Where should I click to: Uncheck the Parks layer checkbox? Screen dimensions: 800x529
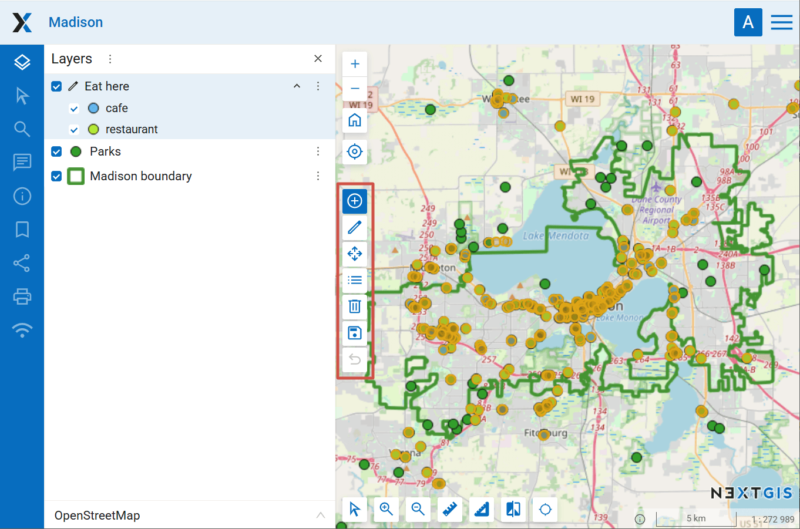click(x=56, y=151)
